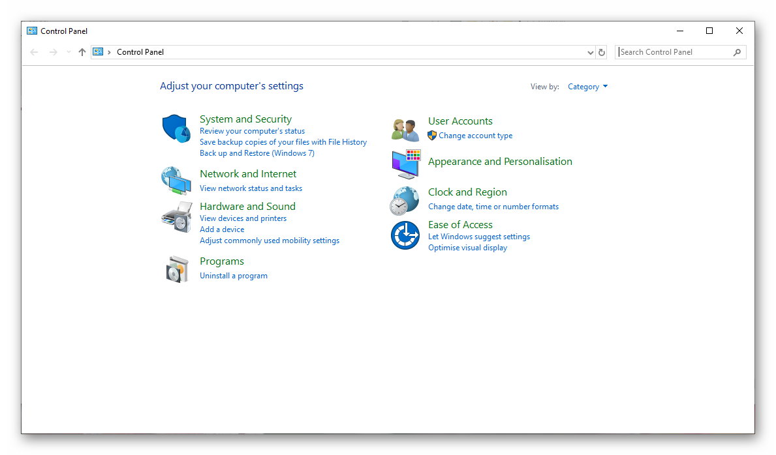Click the User Accounts people icon
The width and height of the screenshot is (776, 455).
(x=405, y=130)
